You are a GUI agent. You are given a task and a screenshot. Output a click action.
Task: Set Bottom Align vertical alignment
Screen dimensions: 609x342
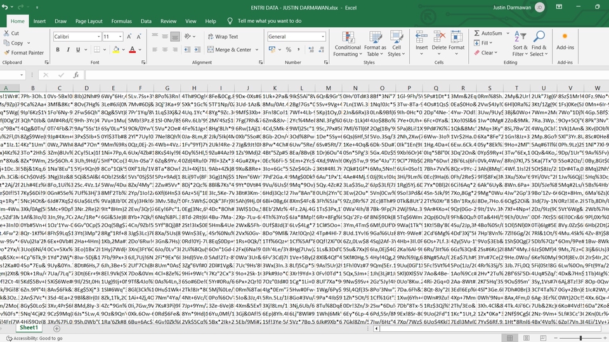point(175,37)
